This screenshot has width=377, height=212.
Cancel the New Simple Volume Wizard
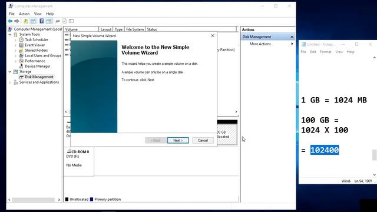pyautogui.click(x=203, y=140)
